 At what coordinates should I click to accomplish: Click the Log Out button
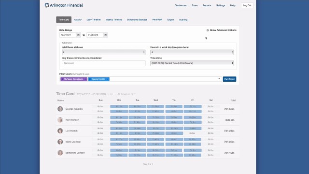pos(247,5)
